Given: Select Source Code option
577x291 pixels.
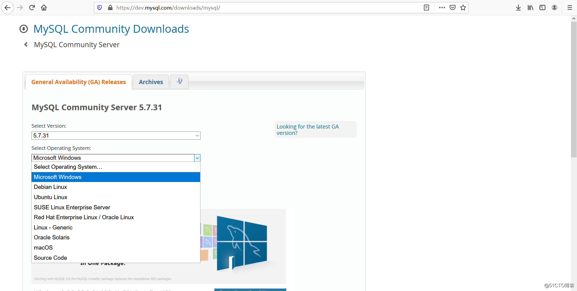Looking at the screenshot, I should (x=116, y=258).
